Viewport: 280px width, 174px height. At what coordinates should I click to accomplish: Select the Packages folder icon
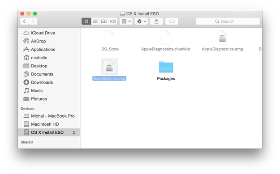pos(166,67)
